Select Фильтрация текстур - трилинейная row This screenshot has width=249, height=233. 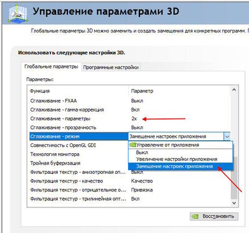click(130, 199)
